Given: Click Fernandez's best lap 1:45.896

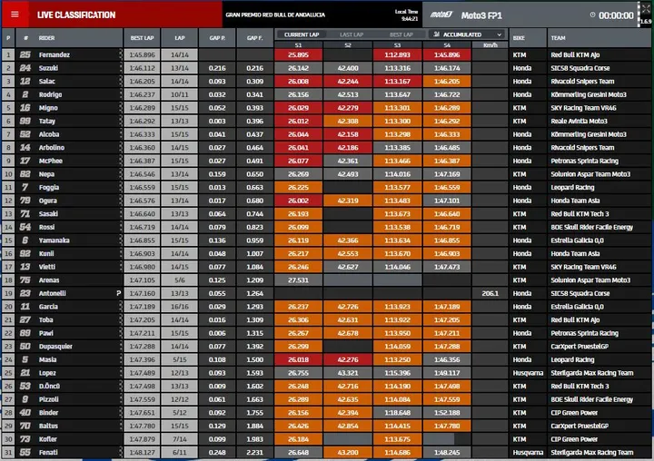Looking at the screenshot, I should point(142,54).
